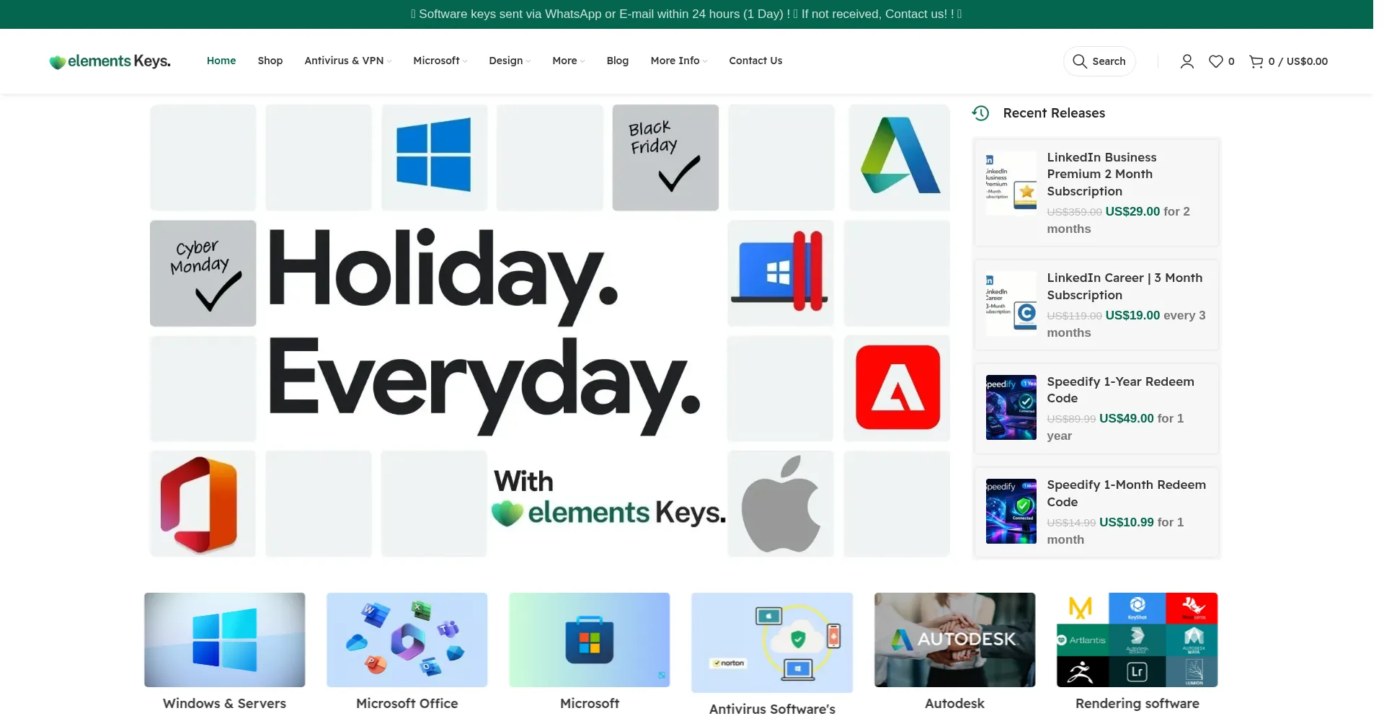Image resolution: width=1384 pixels, height=716 pixels.
Task: Go to the Home menu item
Action: pos(221,61)
